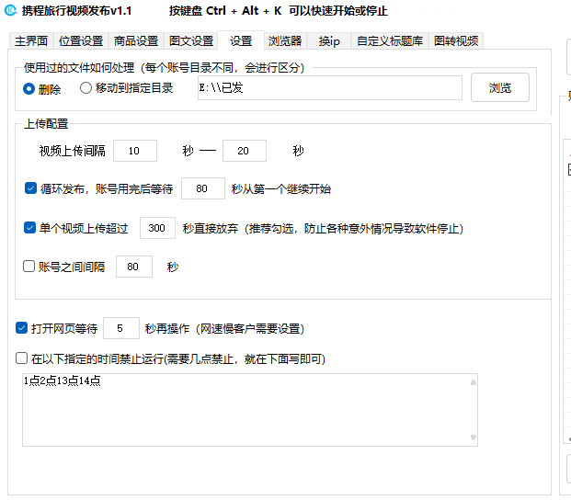Click the forbidden hours text area
Screen dimensions: 571x500
(x=250, y=410)
